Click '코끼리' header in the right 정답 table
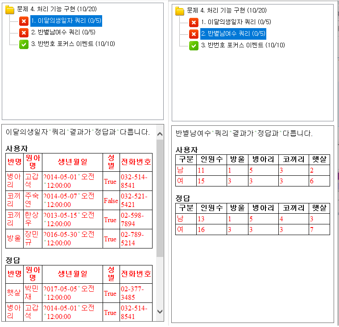 (293, 208)
